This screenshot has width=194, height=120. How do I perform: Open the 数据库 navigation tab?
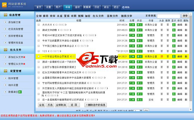point(87,7)
